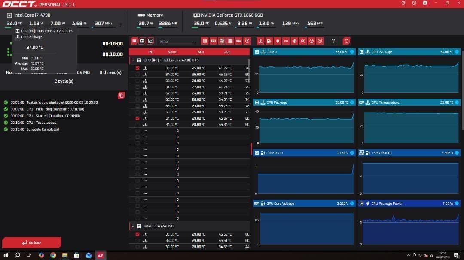Open the Microsoft Store taskbar icon
Screen dimensions: 464x260
click(x=76, y=255)
